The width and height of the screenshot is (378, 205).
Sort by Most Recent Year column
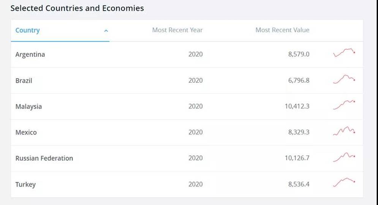click(177, 30)
